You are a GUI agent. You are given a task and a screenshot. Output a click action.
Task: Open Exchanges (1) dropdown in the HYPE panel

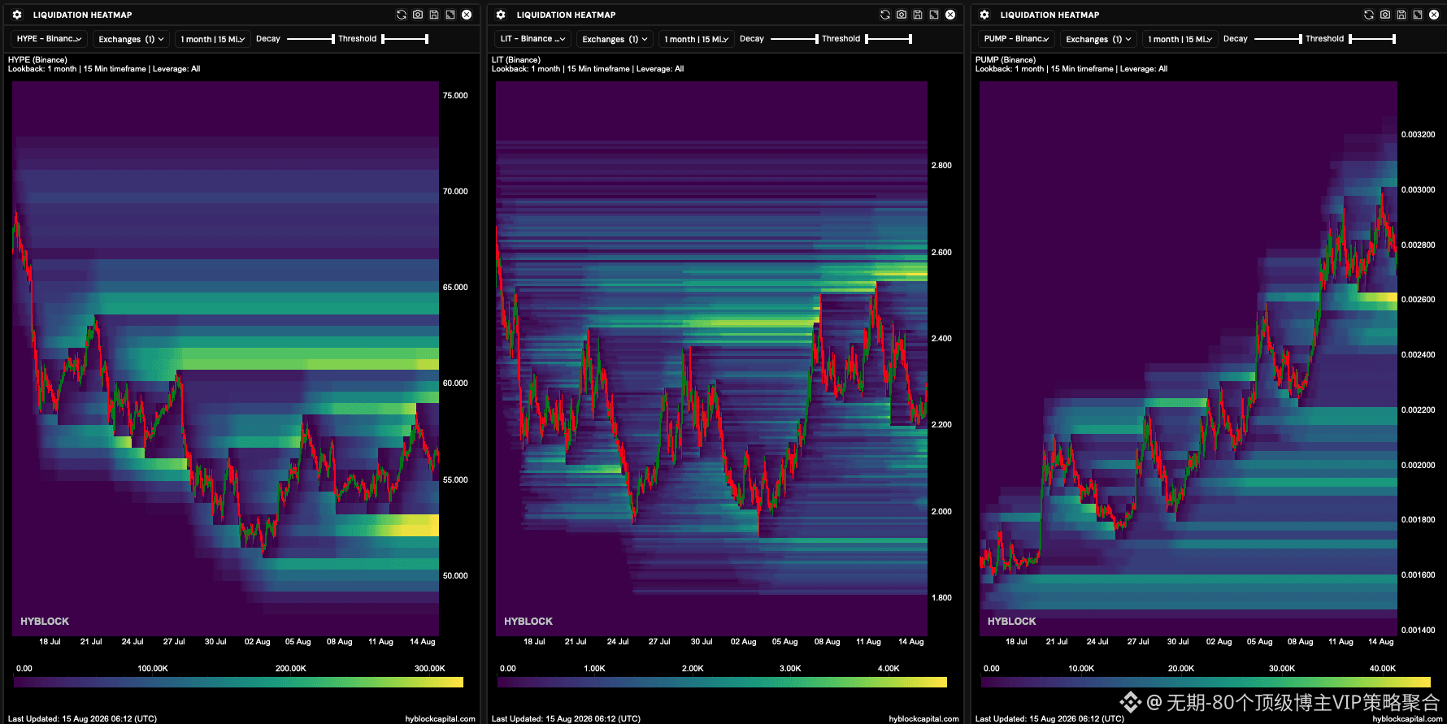click(x=131, y=39)
